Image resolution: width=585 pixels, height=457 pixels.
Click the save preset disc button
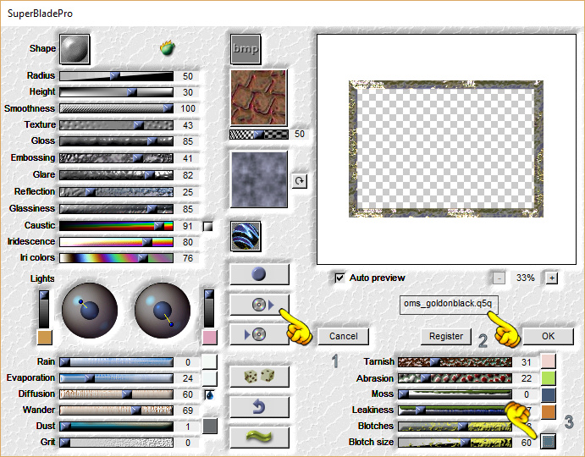259,334
